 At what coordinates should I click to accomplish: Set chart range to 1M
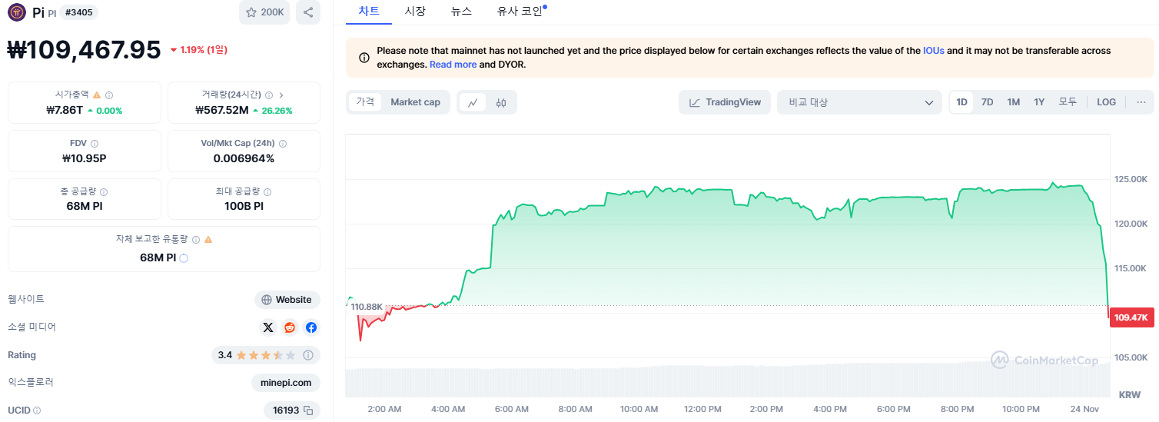(1014, 102)
